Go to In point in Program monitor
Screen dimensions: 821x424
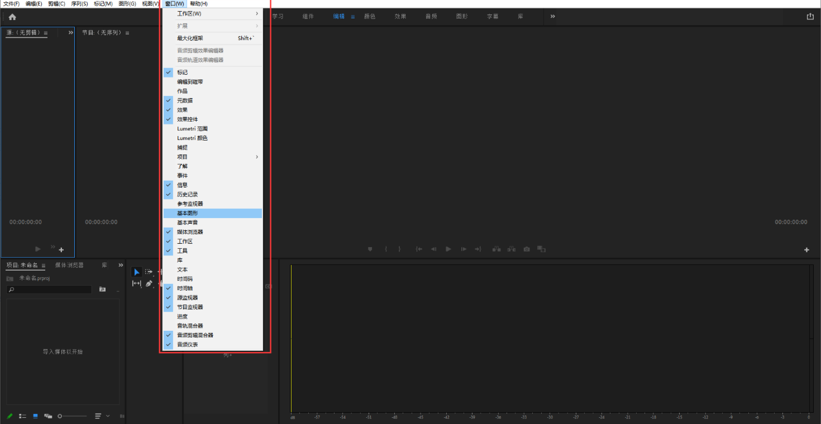419,249
